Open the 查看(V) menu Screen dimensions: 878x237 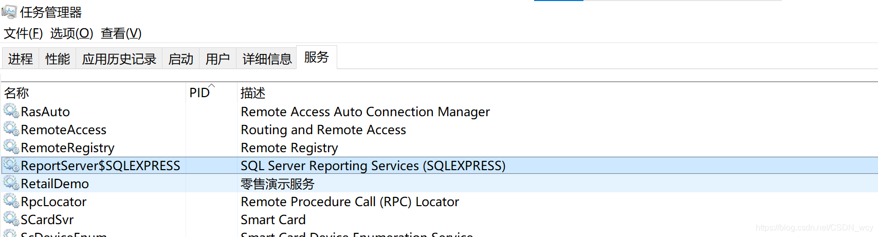[x=121, y=33]
